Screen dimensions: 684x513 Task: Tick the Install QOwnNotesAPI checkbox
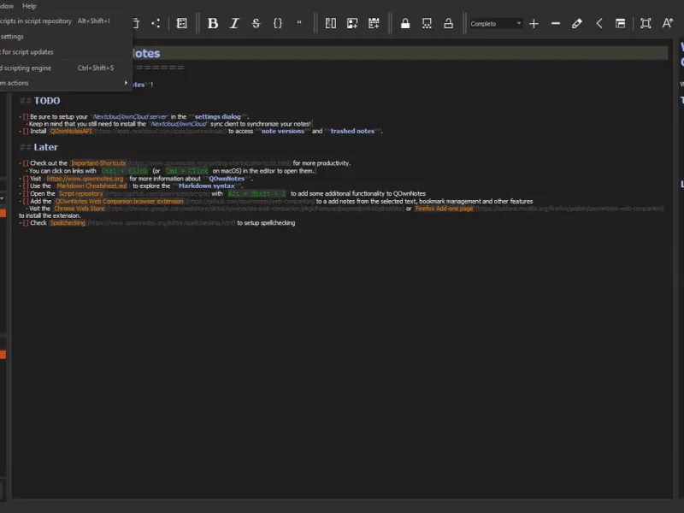click(x=26, y=132)
